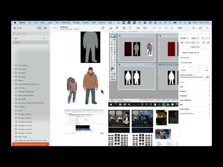Click the Insert plus button in toolbar
This screenshot has height=167, width=223.
pos(54,28)
